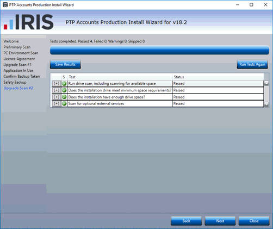The height and width of the screenshot is (229, 273).
Task: Expand enough drive space test row
Action: (x=57, y=97)
